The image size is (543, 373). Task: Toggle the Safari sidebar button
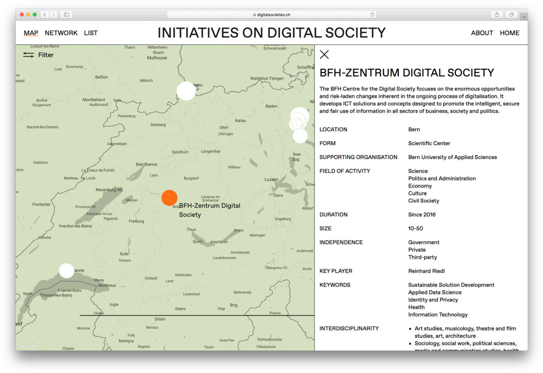click(67, 14)
